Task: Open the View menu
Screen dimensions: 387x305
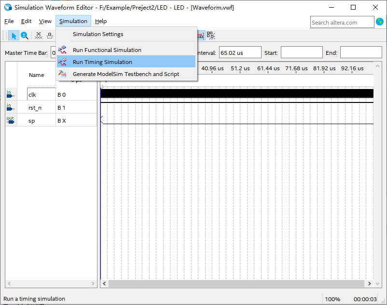Action: pyautogui.click(x=45, y=21)
